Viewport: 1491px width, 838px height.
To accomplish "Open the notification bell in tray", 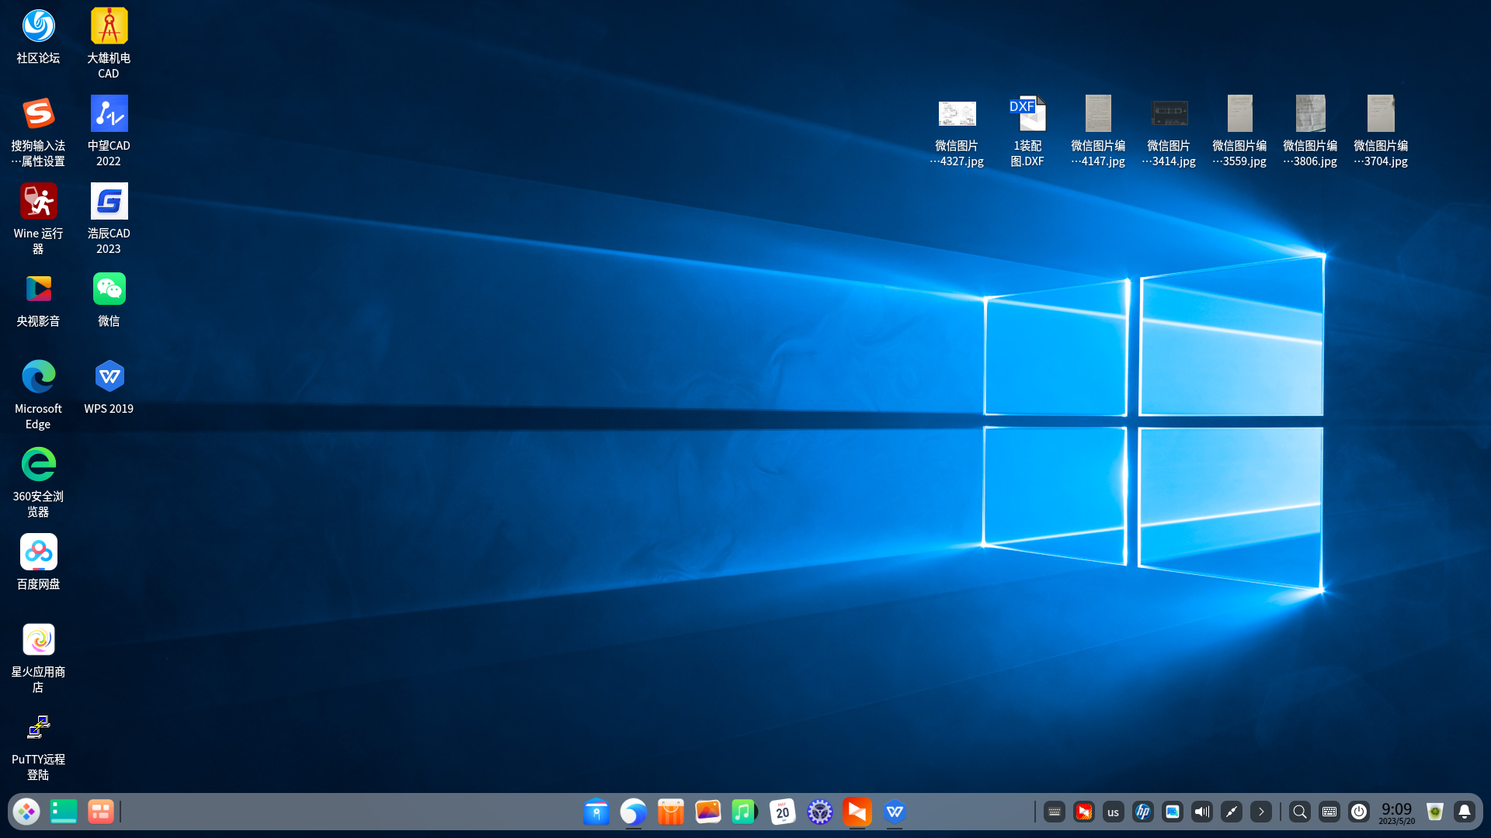I will pyautogui.click(x=1465, y=812).
